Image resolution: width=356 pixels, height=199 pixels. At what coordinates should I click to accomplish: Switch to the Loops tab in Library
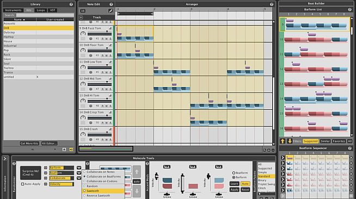click(41, 10)
